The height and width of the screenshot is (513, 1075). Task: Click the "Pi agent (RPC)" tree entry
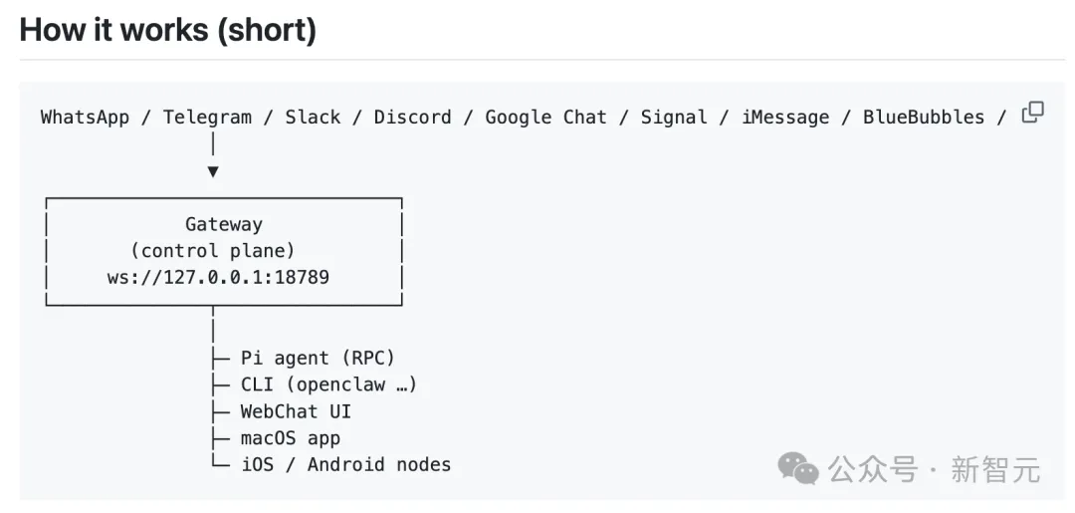click(x=318, y=358)
